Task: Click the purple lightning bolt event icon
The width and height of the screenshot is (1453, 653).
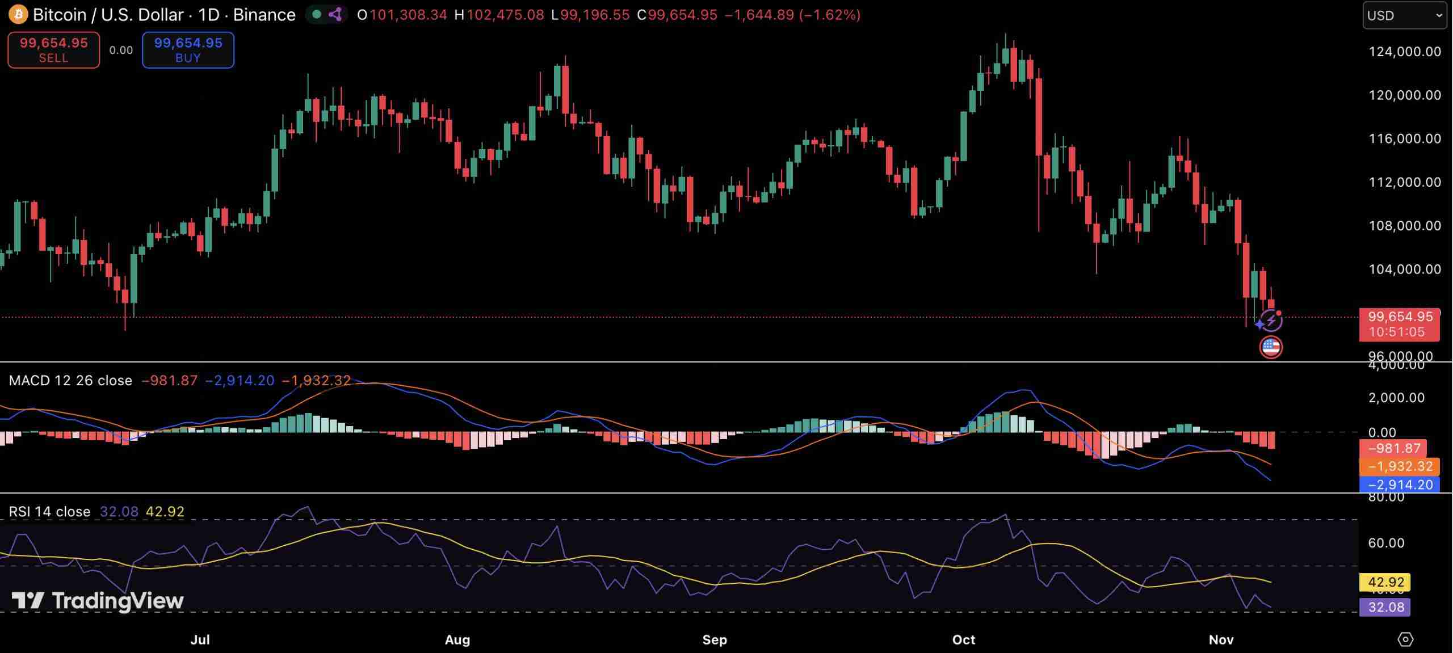Action: pos(1273,321)
